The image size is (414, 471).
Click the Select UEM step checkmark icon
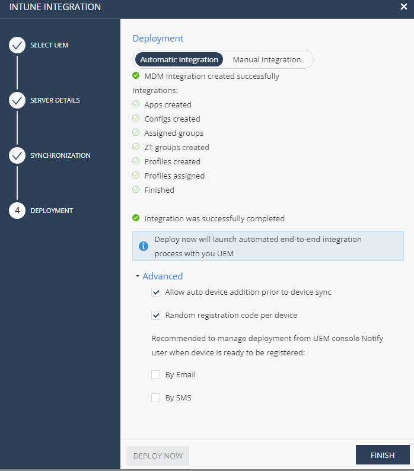[x=17, y=45]
